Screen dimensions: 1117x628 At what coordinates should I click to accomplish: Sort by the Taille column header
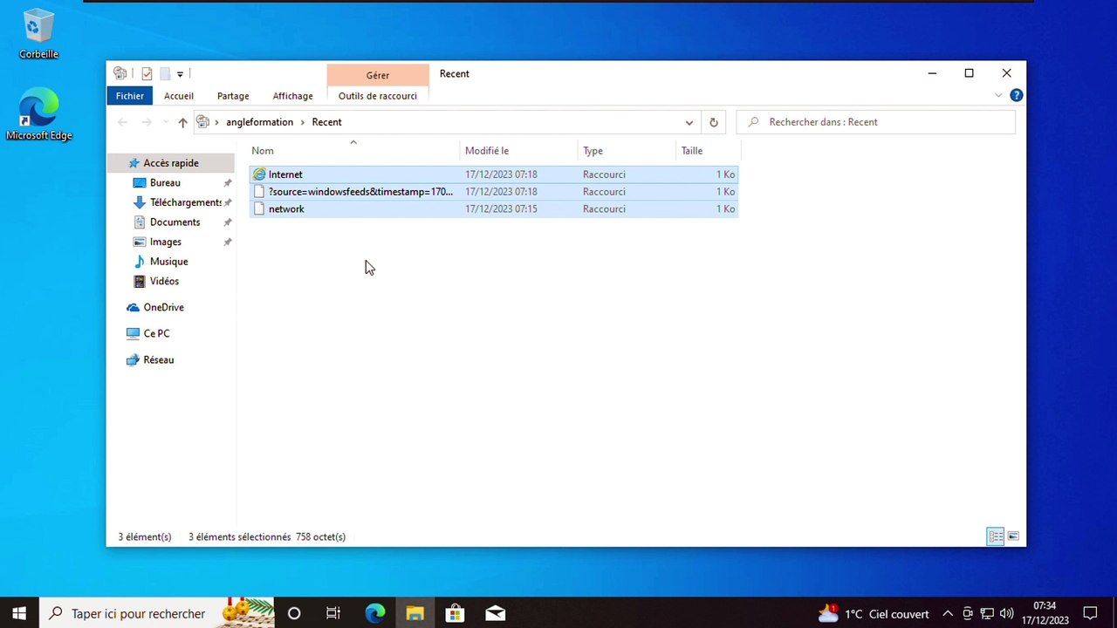pyautogui.click(x=707, y=151)
